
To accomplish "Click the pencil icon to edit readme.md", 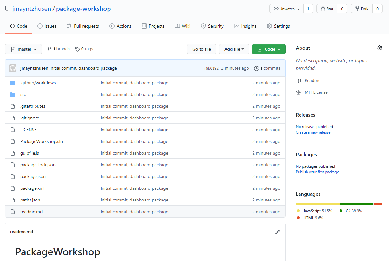I will click(278, 232).
